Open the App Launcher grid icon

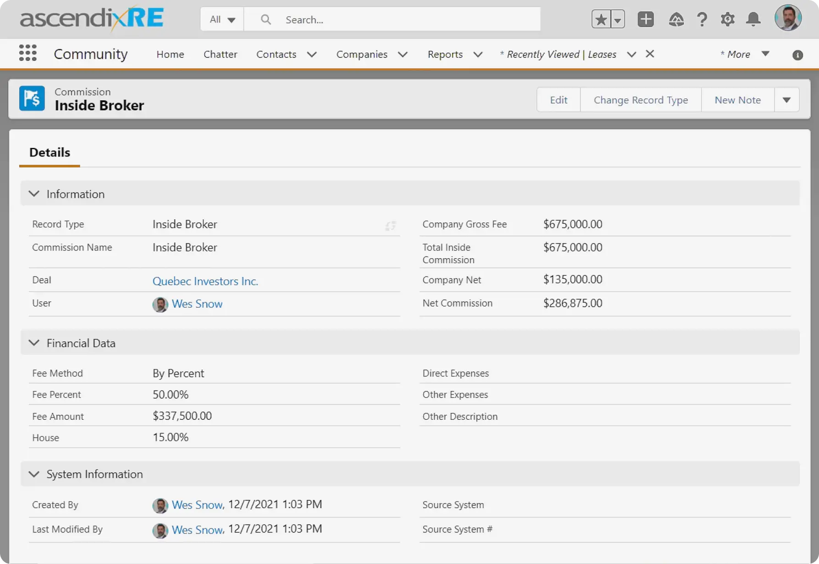click(x=28, y=53)
